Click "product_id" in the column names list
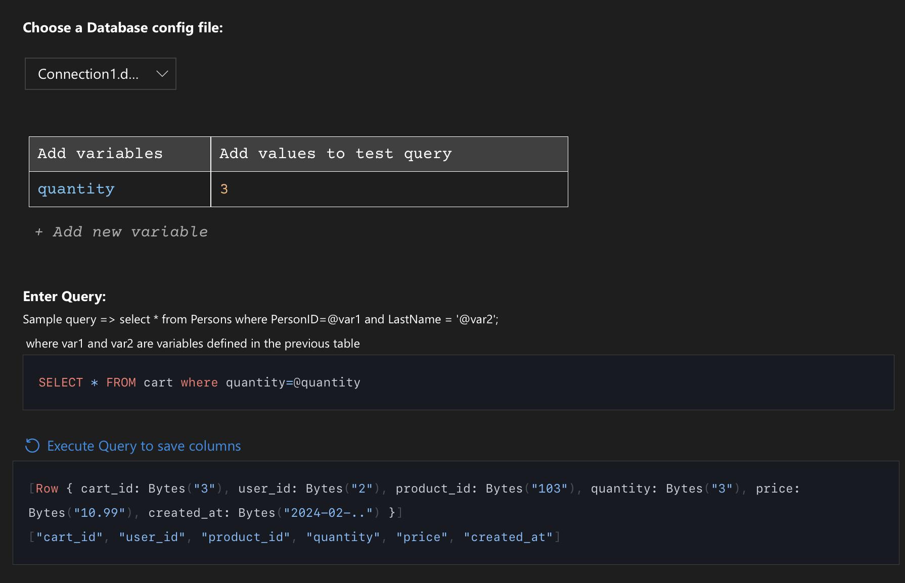Viewport: 905px width, 583px height. [x=246, y=537]
